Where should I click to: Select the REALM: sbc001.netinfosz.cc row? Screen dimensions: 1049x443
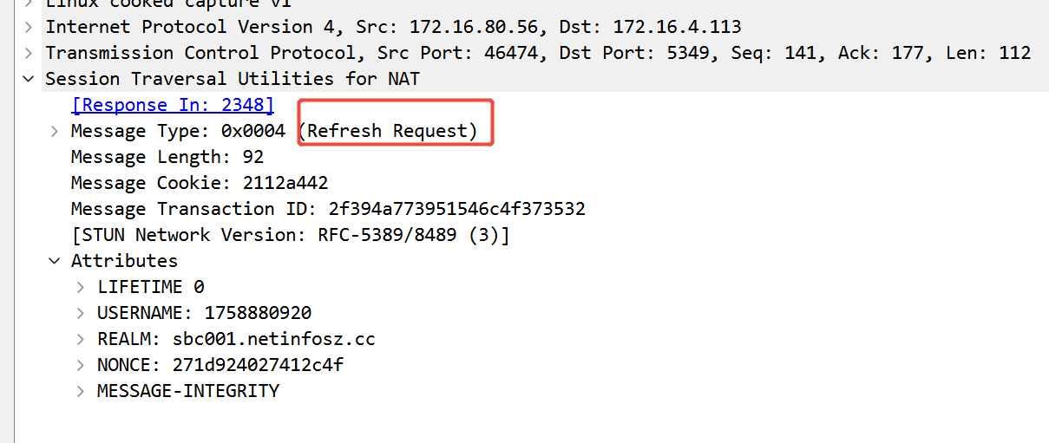click(236, 339)
